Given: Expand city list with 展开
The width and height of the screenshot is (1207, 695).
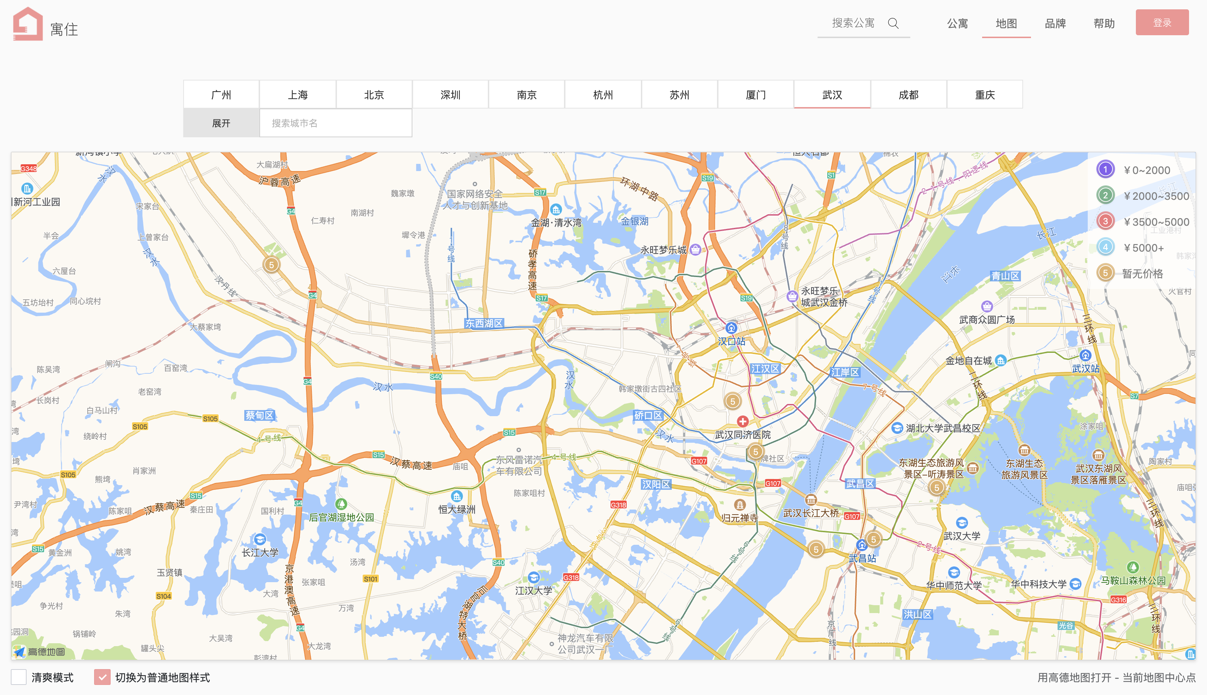Looking at the screenshot, I should (221, 123).
